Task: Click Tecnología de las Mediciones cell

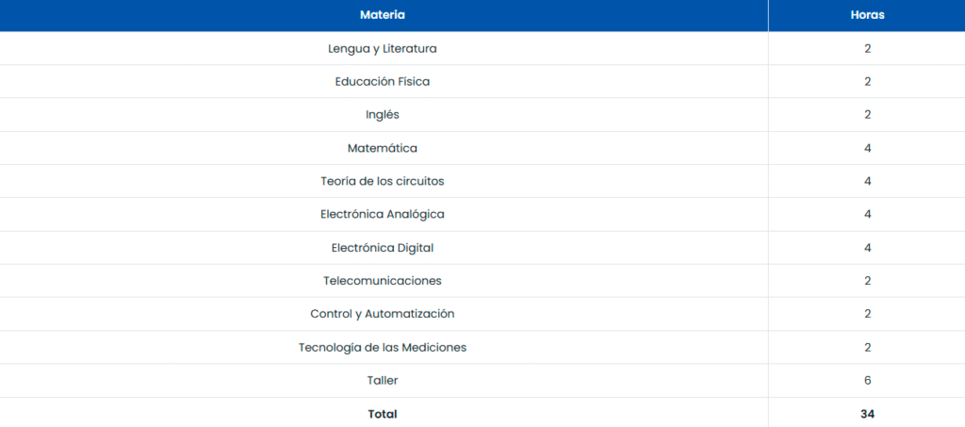Action: click(x=383, y=347)
